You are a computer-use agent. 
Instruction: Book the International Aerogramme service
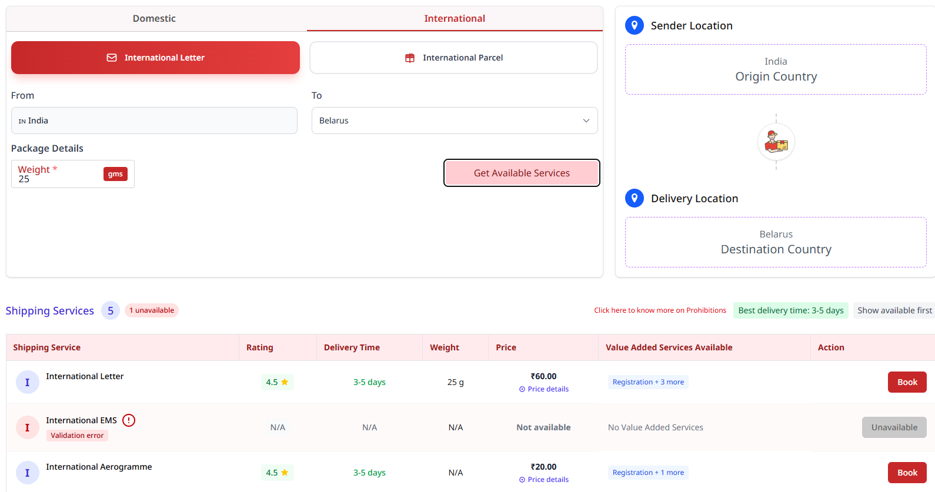907,473
